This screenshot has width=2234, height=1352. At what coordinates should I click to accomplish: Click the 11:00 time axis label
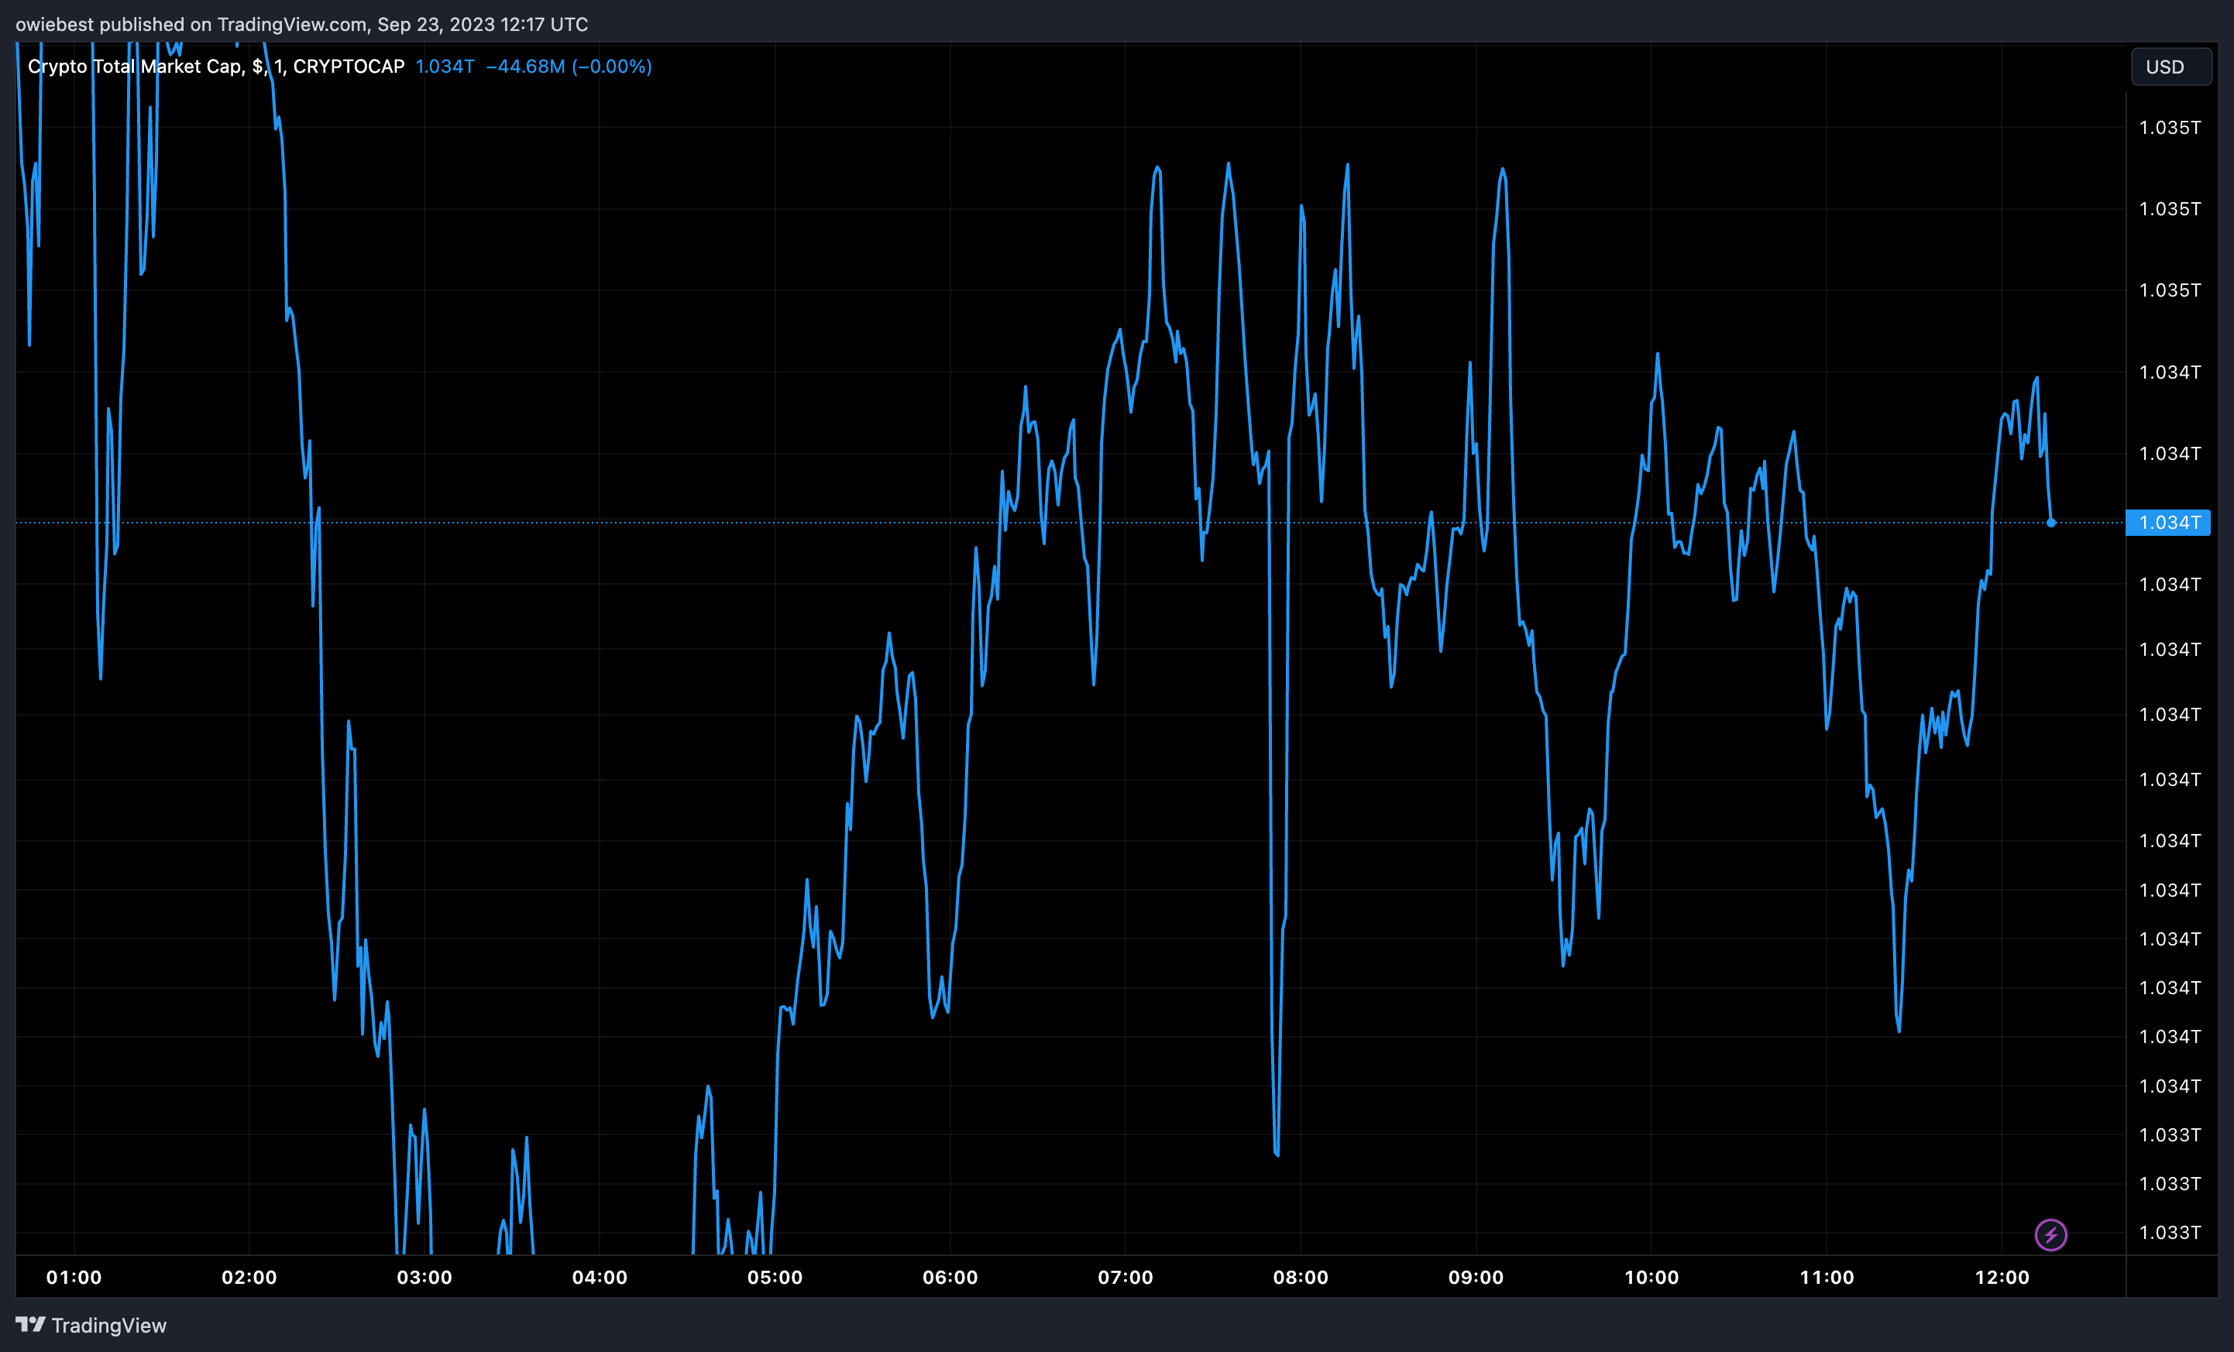point(1827,1277)
